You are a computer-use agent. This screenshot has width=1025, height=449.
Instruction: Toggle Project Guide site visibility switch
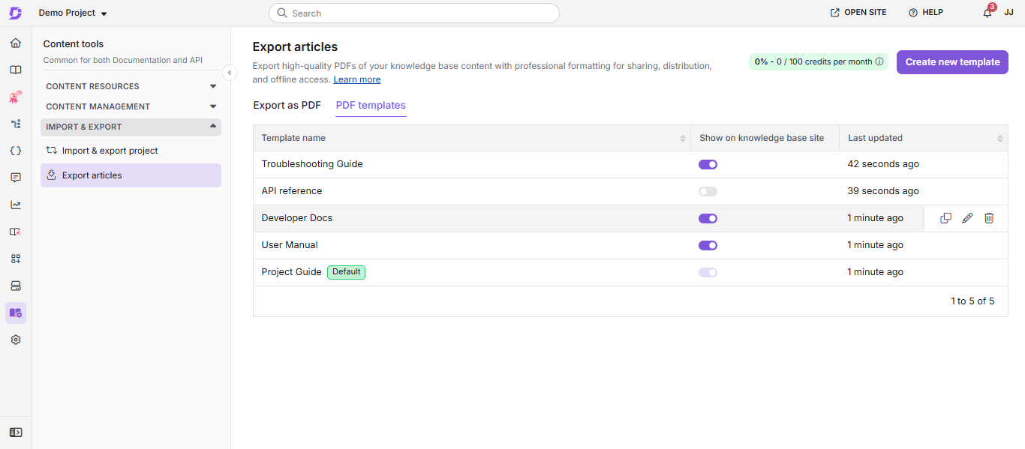(708, 272)
